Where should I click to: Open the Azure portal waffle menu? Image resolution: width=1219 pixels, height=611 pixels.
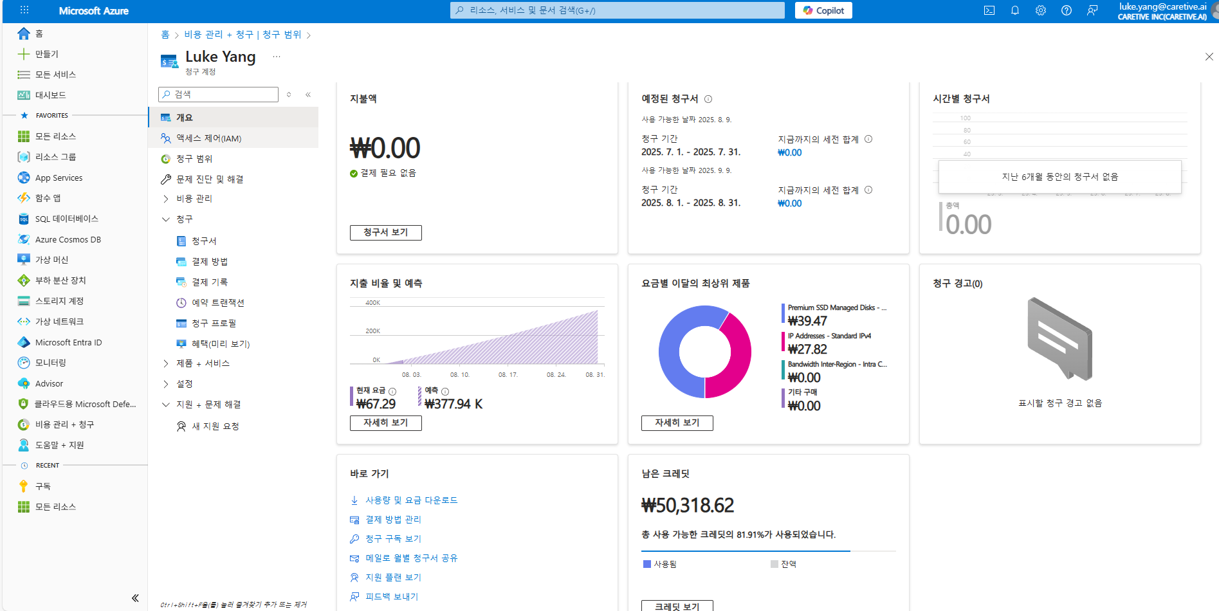pyautogui.click(x=24, y=10)
